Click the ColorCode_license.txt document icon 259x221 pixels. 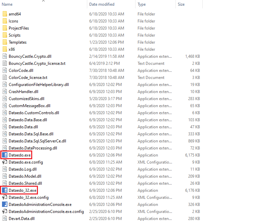[x=5, y=78]
